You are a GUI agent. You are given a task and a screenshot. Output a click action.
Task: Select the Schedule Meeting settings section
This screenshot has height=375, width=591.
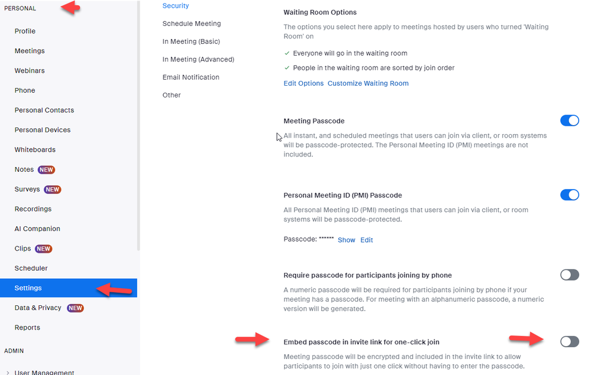pyautogui.click(x=192, y=24)
